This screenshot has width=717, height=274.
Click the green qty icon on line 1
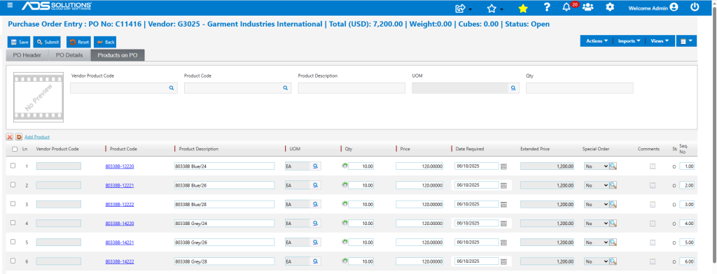coord(344,166)
